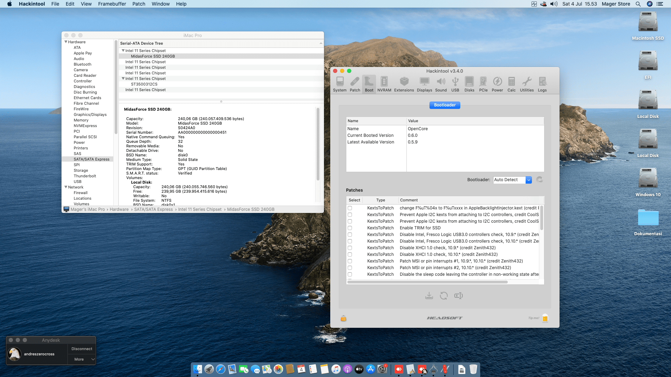The width and height of the screenshot is (671, 377).
Task: Open the Utilities toolbar section
Action: (526, 84)
